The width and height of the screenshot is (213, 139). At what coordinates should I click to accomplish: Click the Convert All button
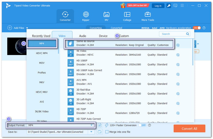coord(189,129)
